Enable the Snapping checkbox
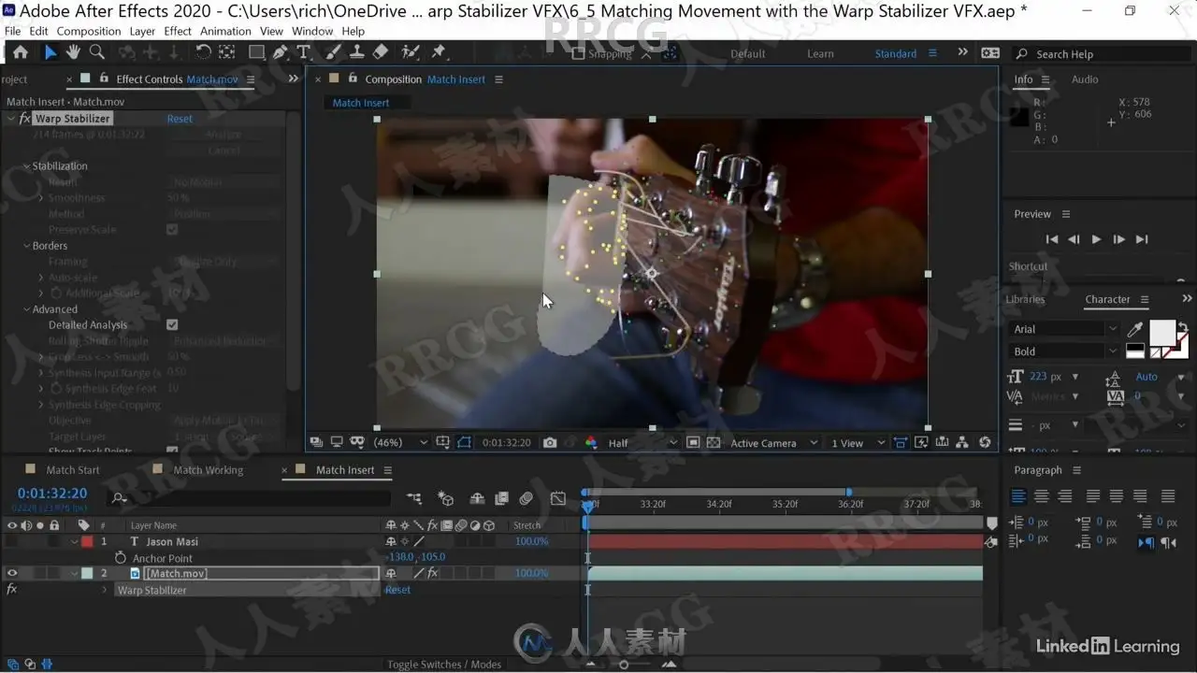 (578, 54)
